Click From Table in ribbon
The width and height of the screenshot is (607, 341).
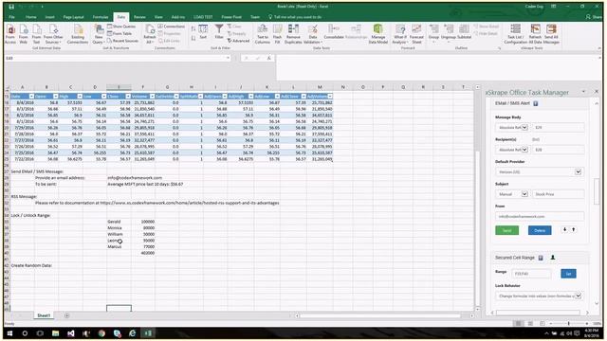pos(120,33)
